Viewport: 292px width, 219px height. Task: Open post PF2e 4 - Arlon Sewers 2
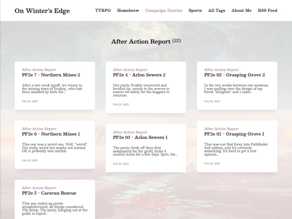(x=139, y=75)
